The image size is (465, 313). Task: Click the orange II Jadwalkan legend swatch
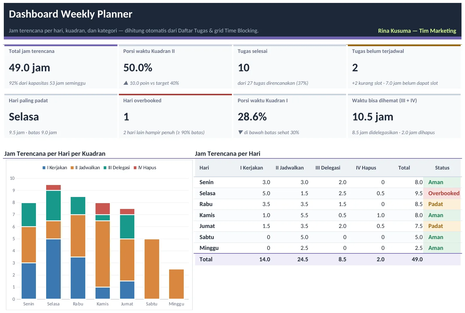point(72,168)
